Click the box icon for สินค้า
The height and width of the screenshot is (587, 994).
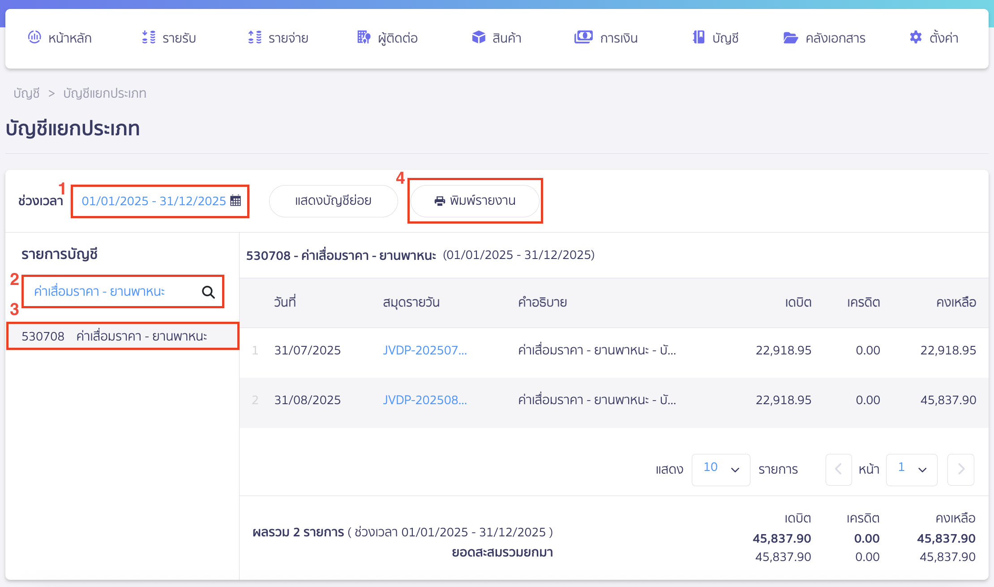click(479, 37)
